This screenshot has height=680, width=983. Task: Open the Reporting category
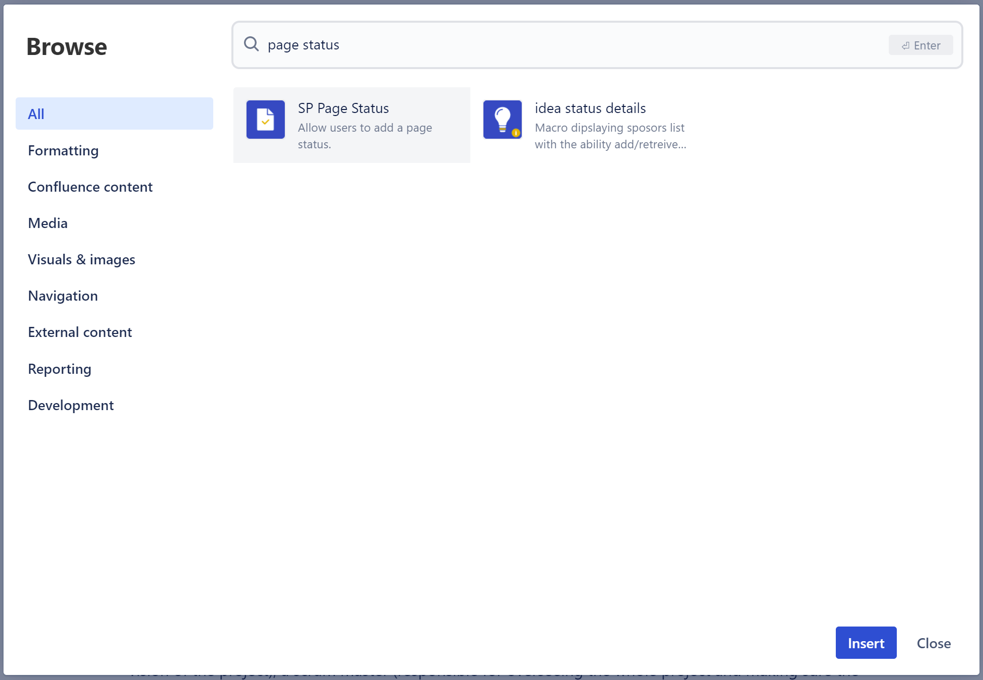tap(114, 369)
